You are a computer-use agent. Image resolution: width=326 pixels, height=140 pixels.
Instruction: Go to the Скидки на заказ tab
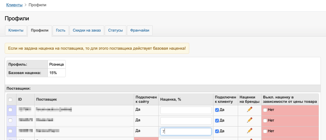tap(87, 30)
